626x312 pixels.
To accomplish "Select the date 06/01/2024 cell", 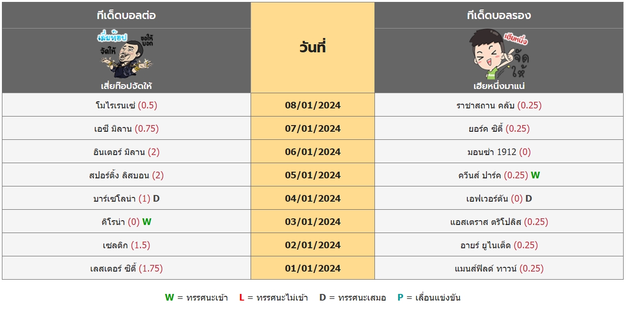I will [x=313, y=152].
